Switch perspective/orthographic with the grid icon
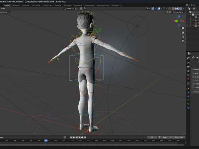This screenshot has height=149, width=199. pyautogui.click(x=183, y=41)
